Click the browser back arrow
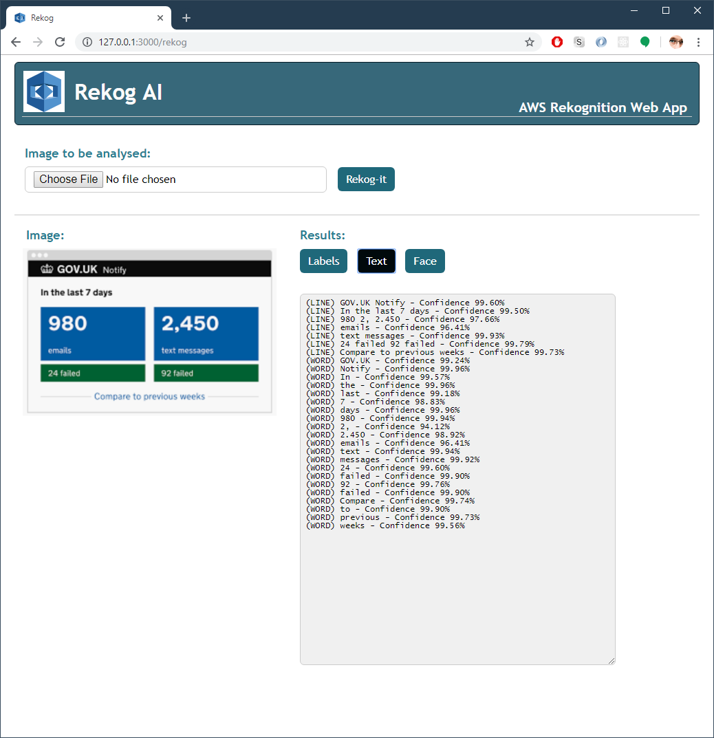Screen dimensions: 714x738 (16, 42)
